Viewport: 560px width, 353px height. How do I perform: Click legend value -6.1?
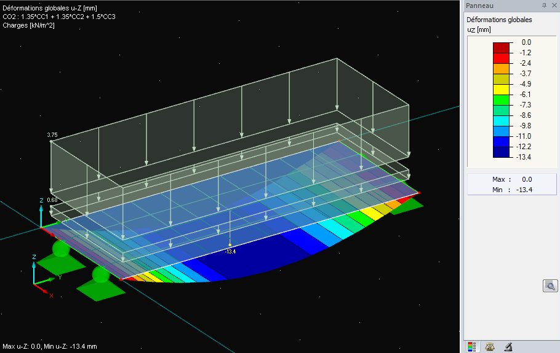coord(526,95)
